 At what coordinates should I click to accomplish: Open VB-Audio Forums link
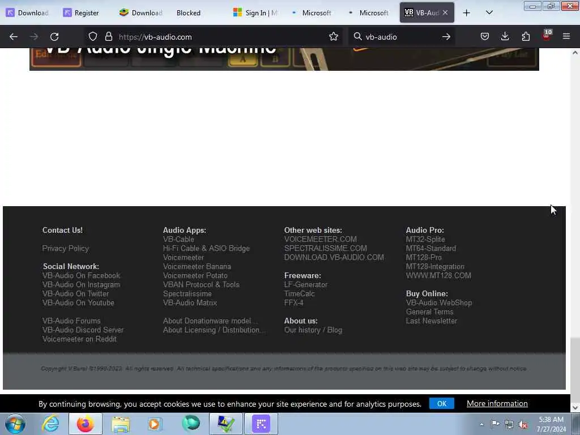71,321
